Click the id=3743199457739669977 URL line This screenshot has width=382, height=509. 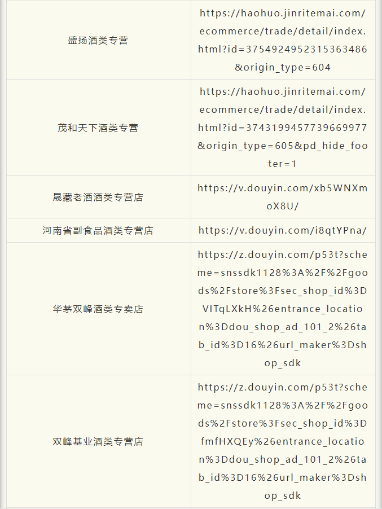point(282,128)
